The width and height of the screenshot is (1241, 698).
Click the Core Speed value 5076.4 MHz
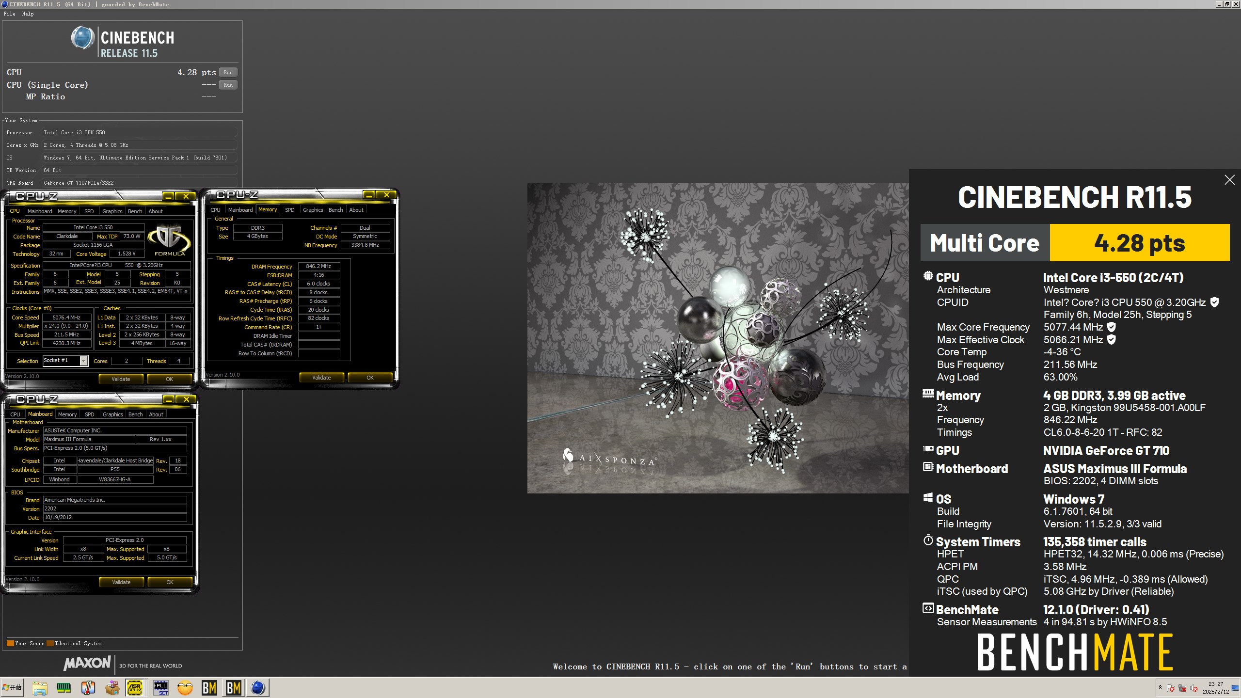[67, 317]
